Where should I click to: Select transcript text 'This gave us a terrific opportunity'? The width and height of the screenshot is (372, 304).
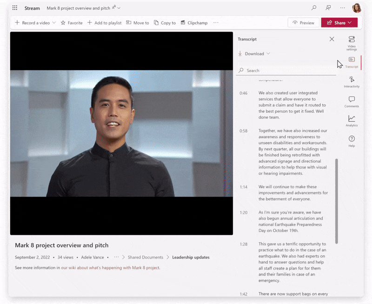[x=289, y=244]
